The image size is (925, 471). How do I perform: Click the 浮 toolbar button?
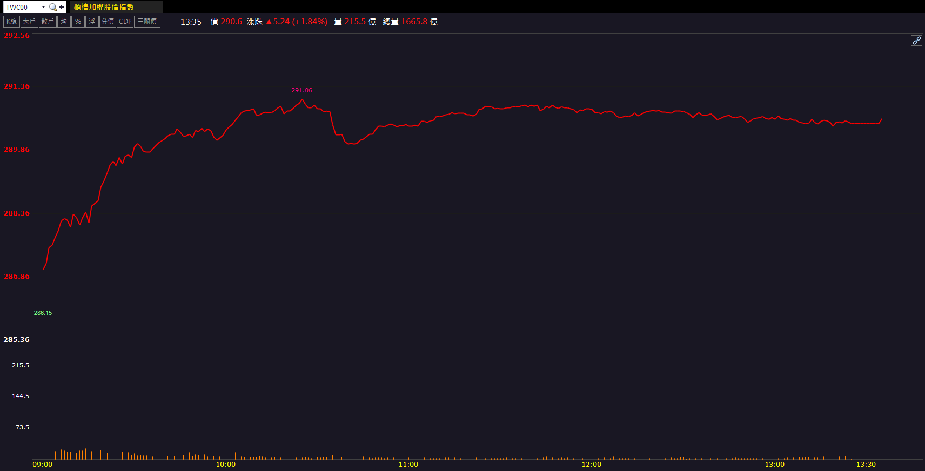[92, 22]
